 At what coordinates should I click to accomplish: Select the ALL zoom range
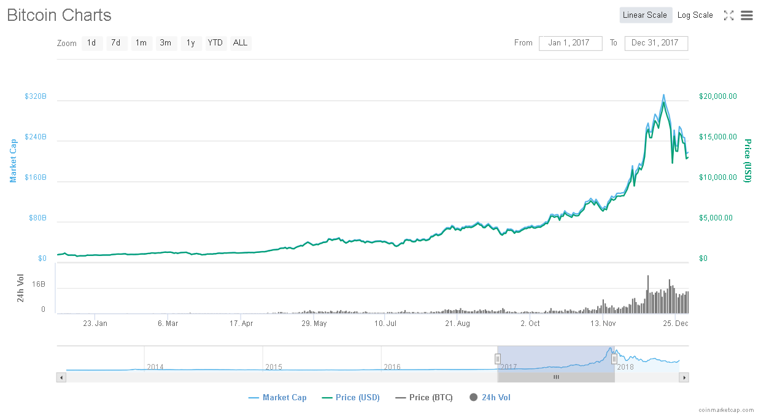tap(239, 43)
